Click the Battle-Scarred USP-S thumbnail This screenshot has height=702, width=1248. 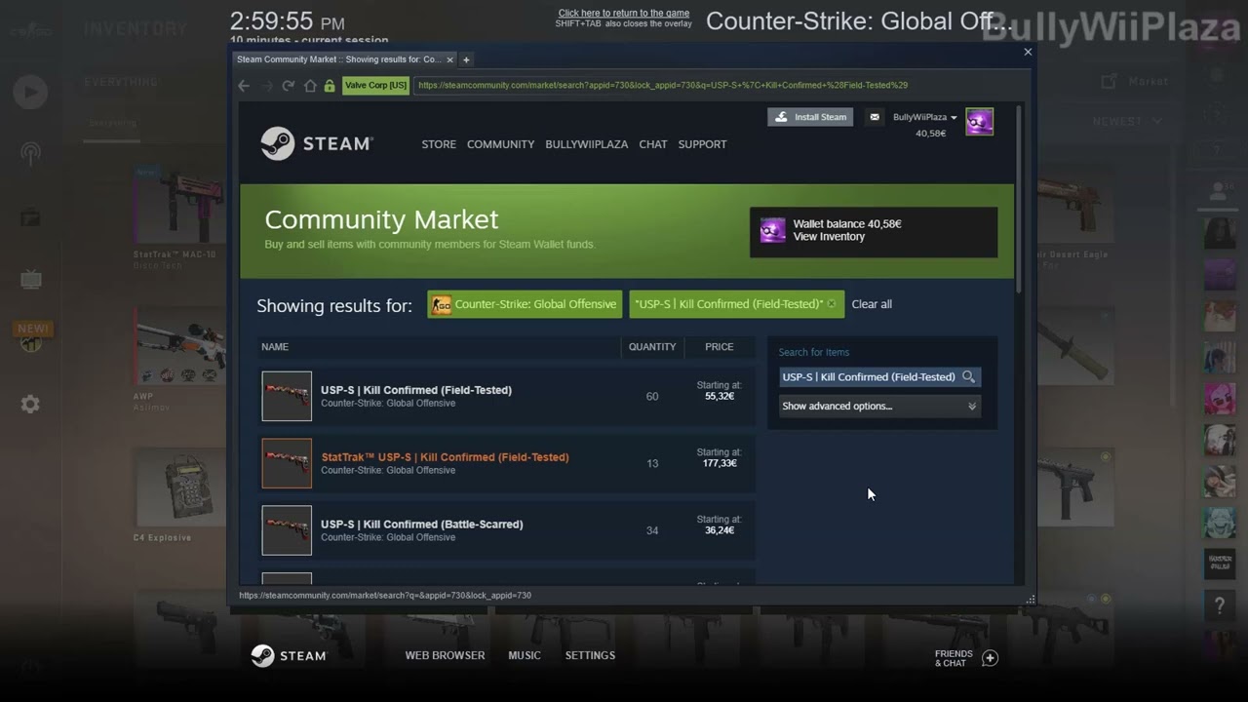(x=287, y=530)
